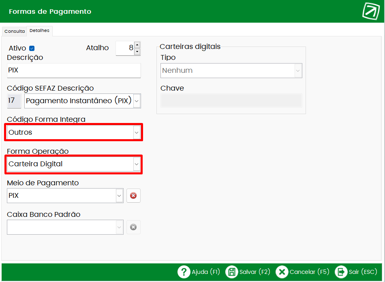The image size is (385, 282).
Task: Uncheck the Ativo checkbox
Action: (x=32, y=48)
